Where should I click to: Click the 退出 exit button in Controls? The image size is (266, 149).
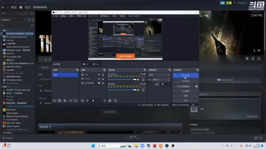(186, 101)
